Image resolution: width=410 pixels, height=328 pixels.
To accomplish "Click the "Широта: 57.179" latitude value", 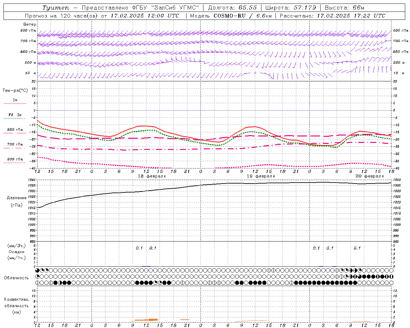I will (291, 8).
